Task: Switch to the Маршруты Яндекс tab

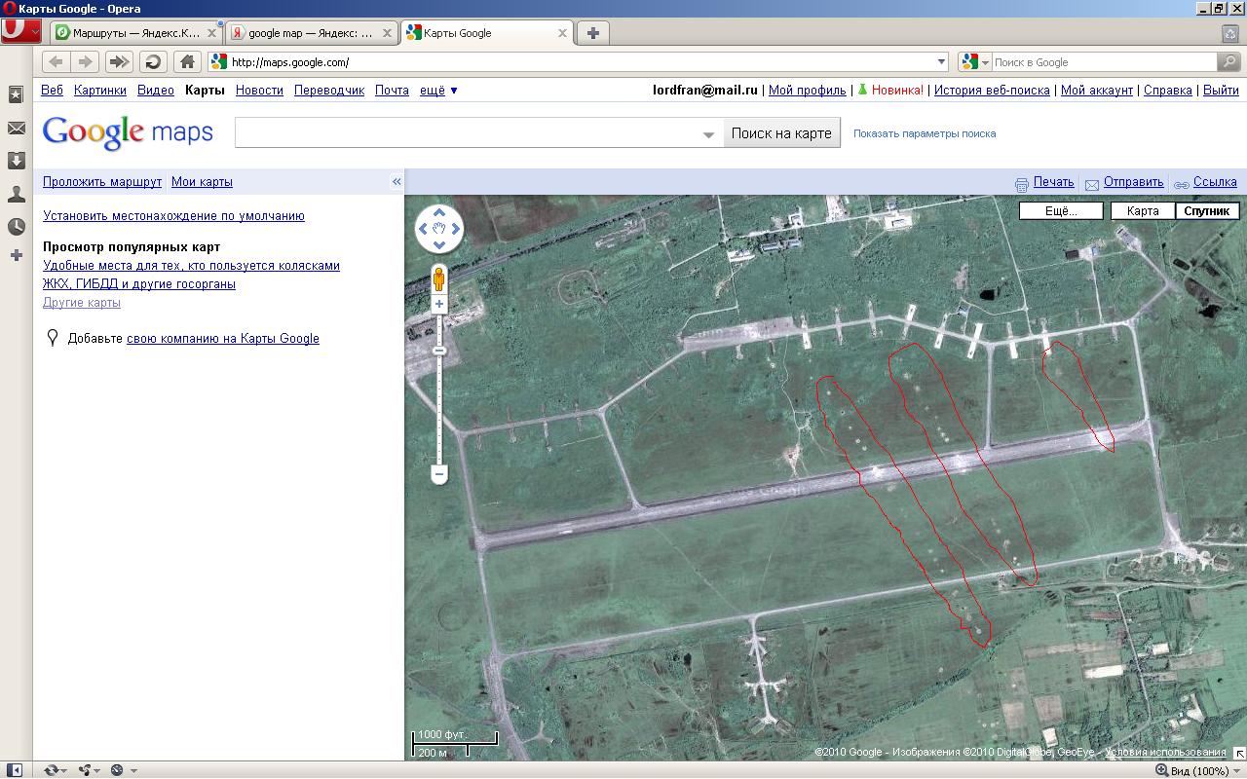Action: (135, 33)
